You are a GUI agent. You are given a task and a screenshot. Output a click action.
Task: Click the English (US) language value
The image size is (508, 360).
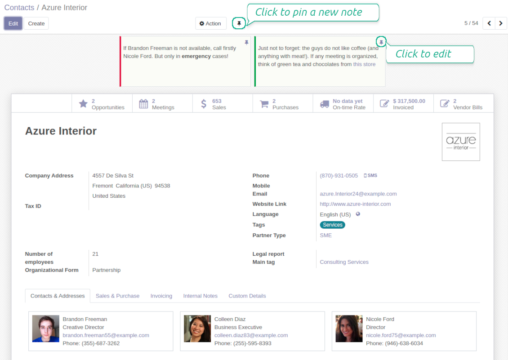tap(335, 214)
